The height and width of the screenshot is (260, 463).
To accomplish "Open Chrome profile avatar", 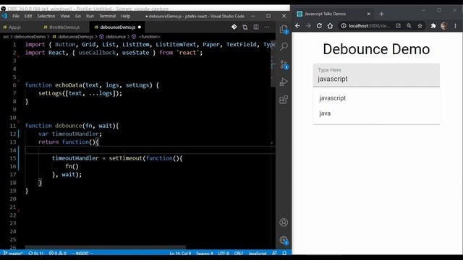I will click(443, 26).
